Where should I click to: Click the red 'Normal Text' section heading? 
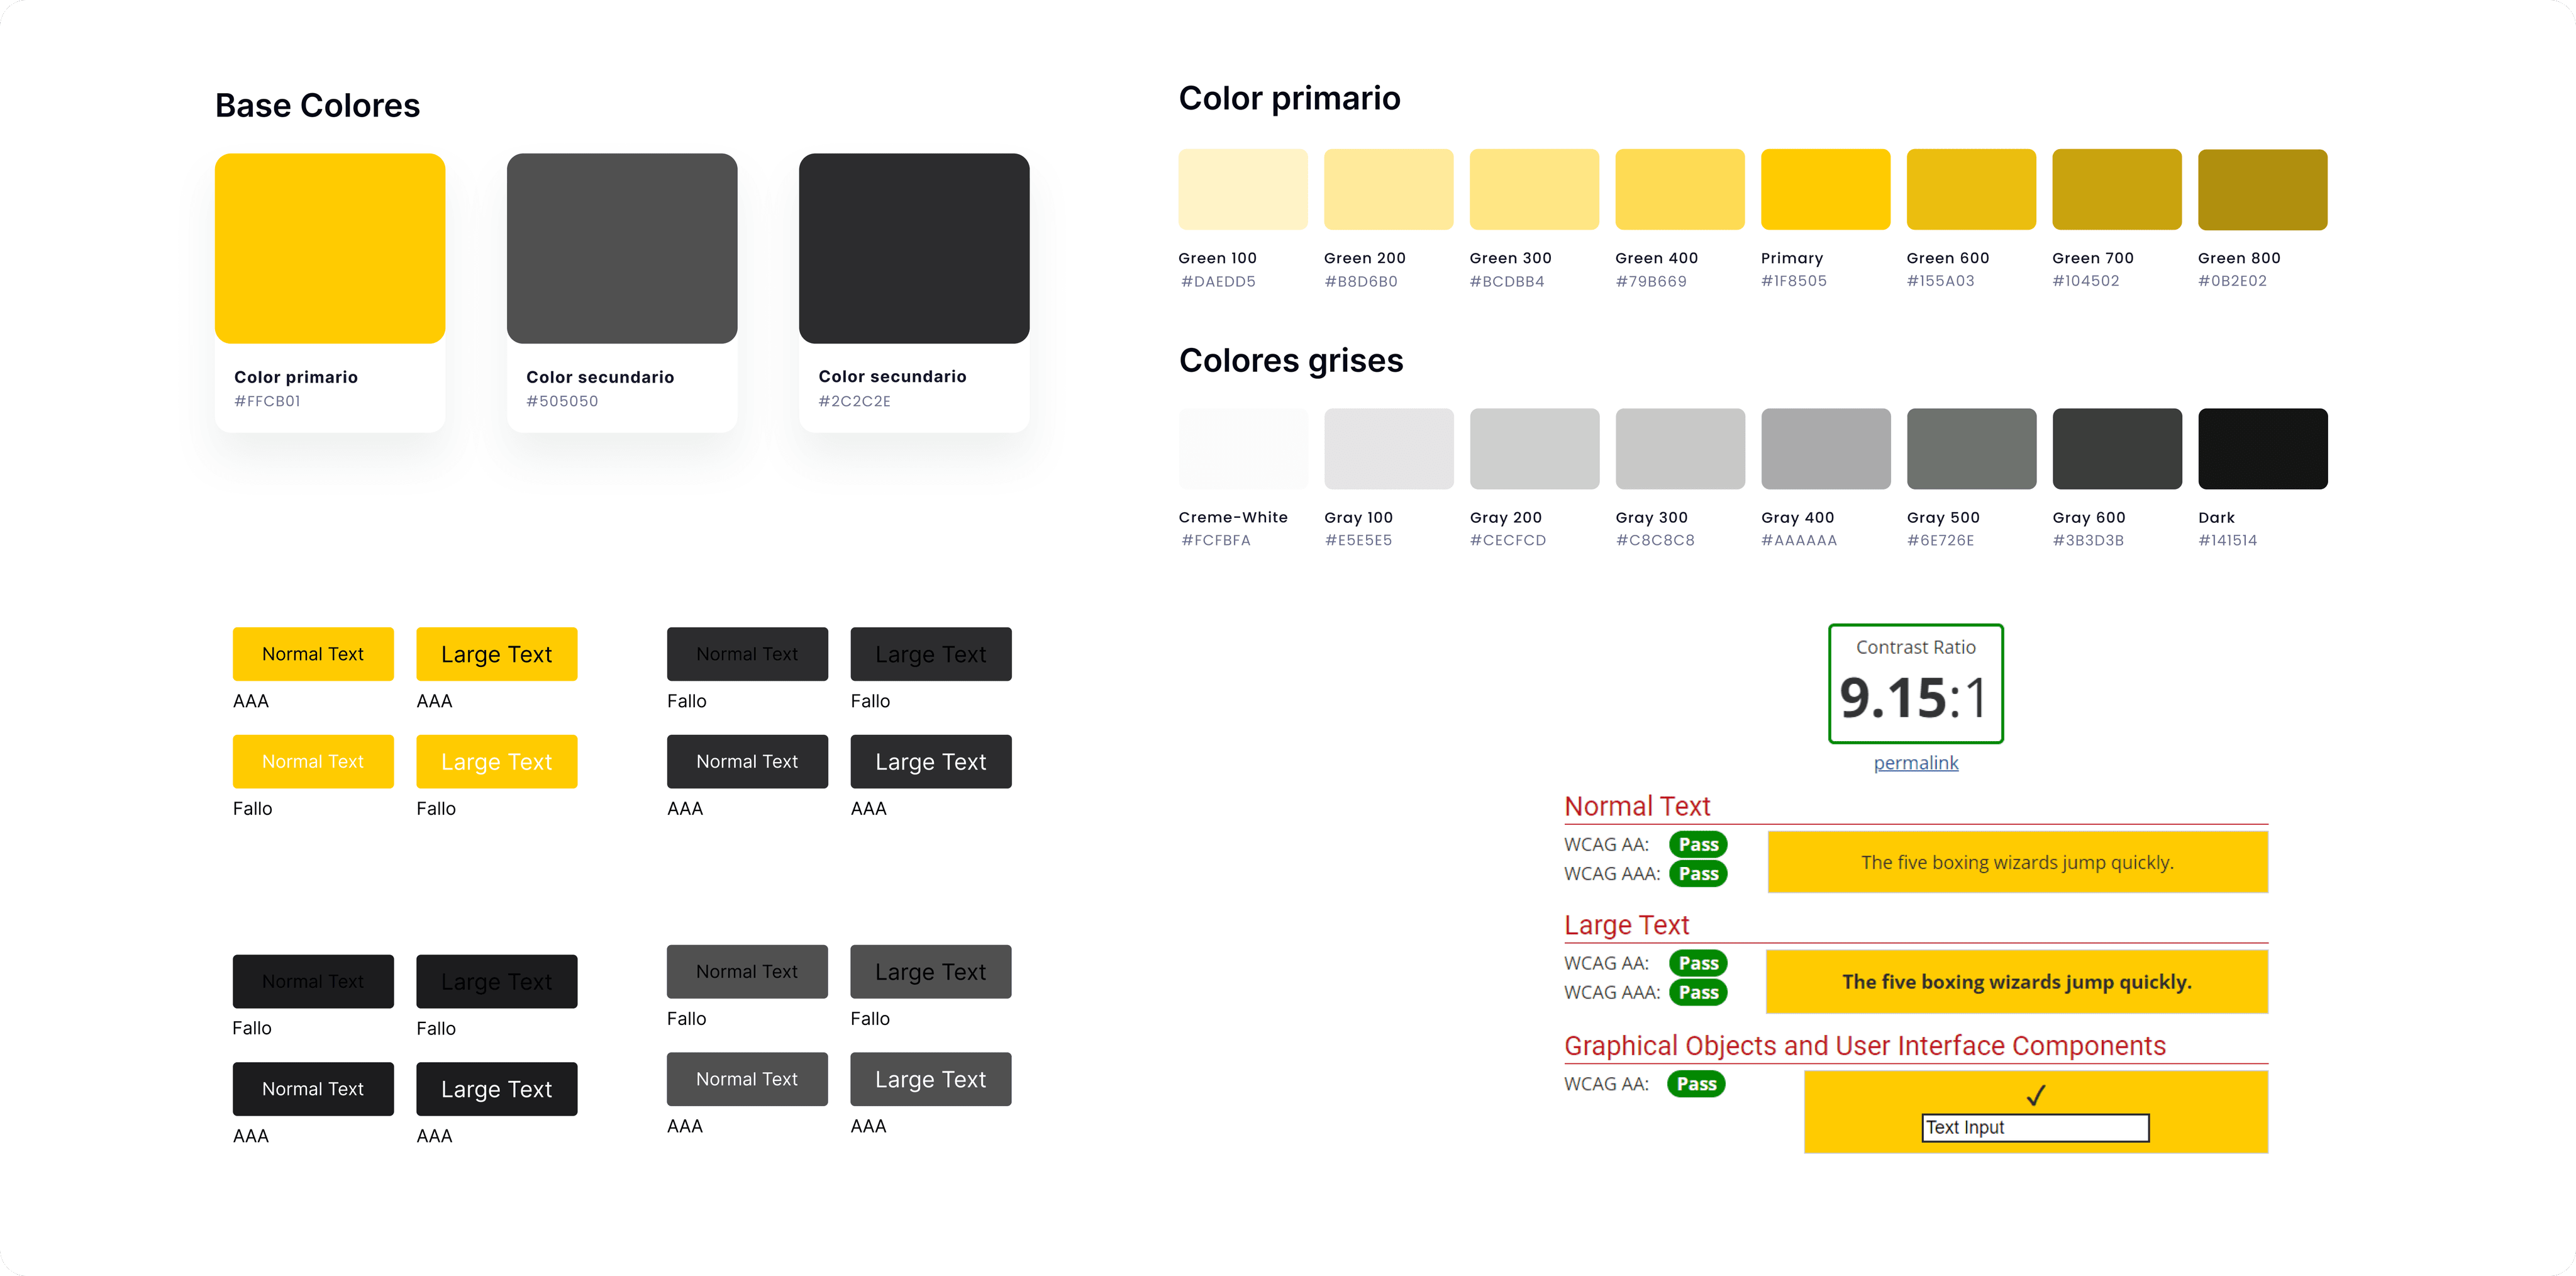tap(1637, 807)
